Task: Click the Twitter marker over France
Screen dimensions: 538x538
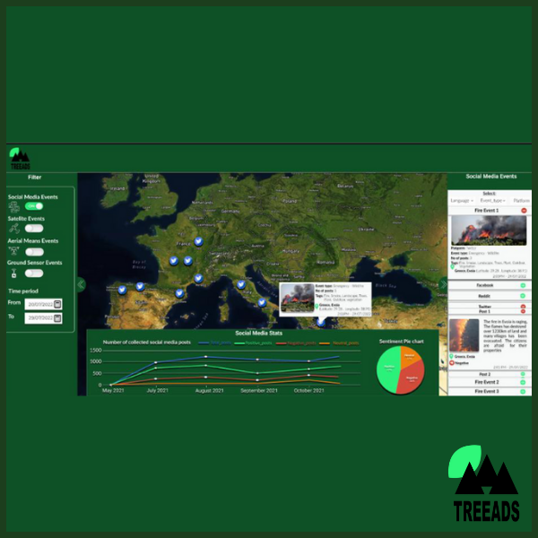Action: pyautogui.click(x=198, y=241)
